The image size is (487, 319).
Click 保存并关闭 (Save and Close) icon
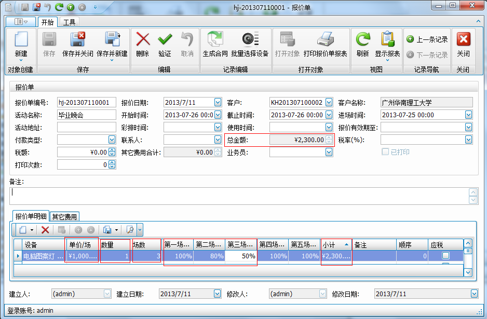(77, 40)
